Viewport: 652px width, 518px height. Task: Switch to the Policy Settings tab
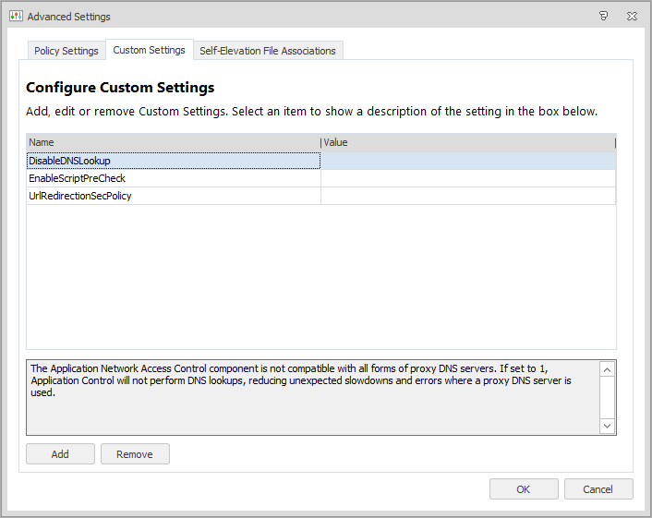tap(66, 51)
